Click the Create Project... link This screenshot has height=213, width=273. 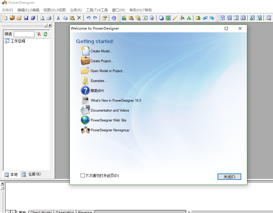102,61
